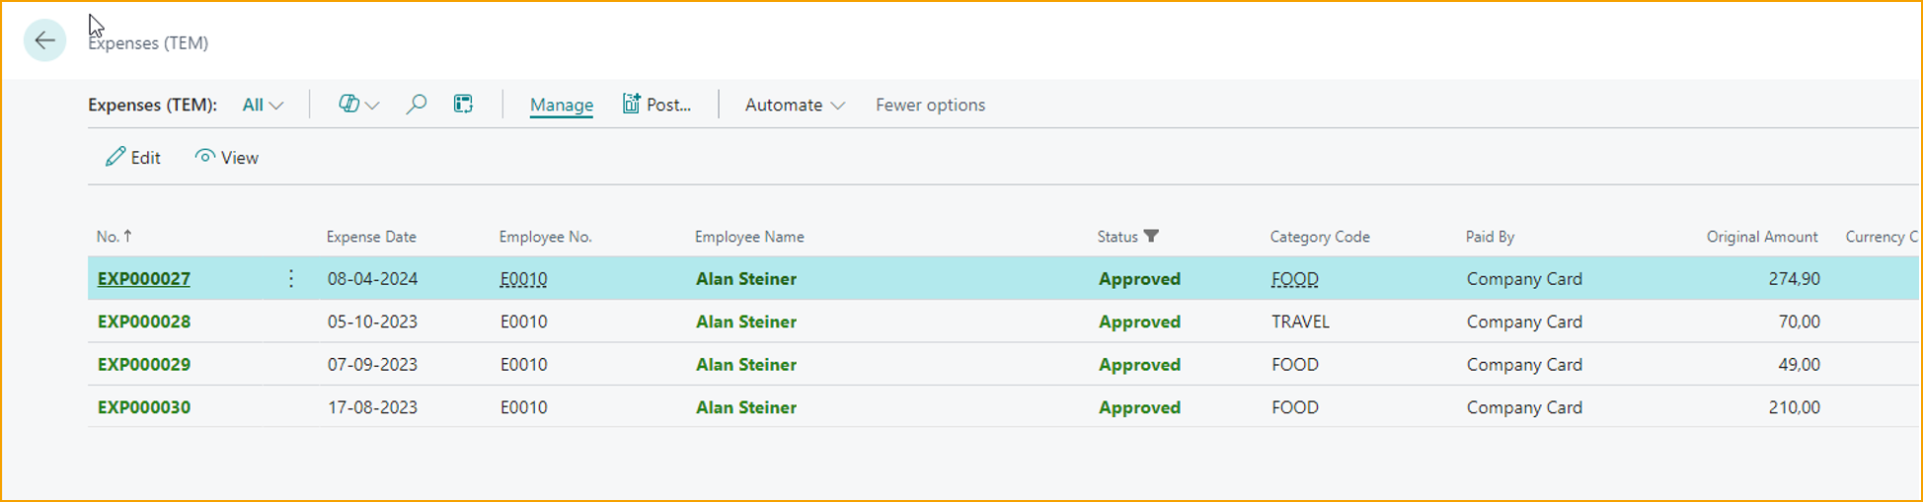Click the back arrow button
Screen dimensions: 1923x502
[44, 40]
